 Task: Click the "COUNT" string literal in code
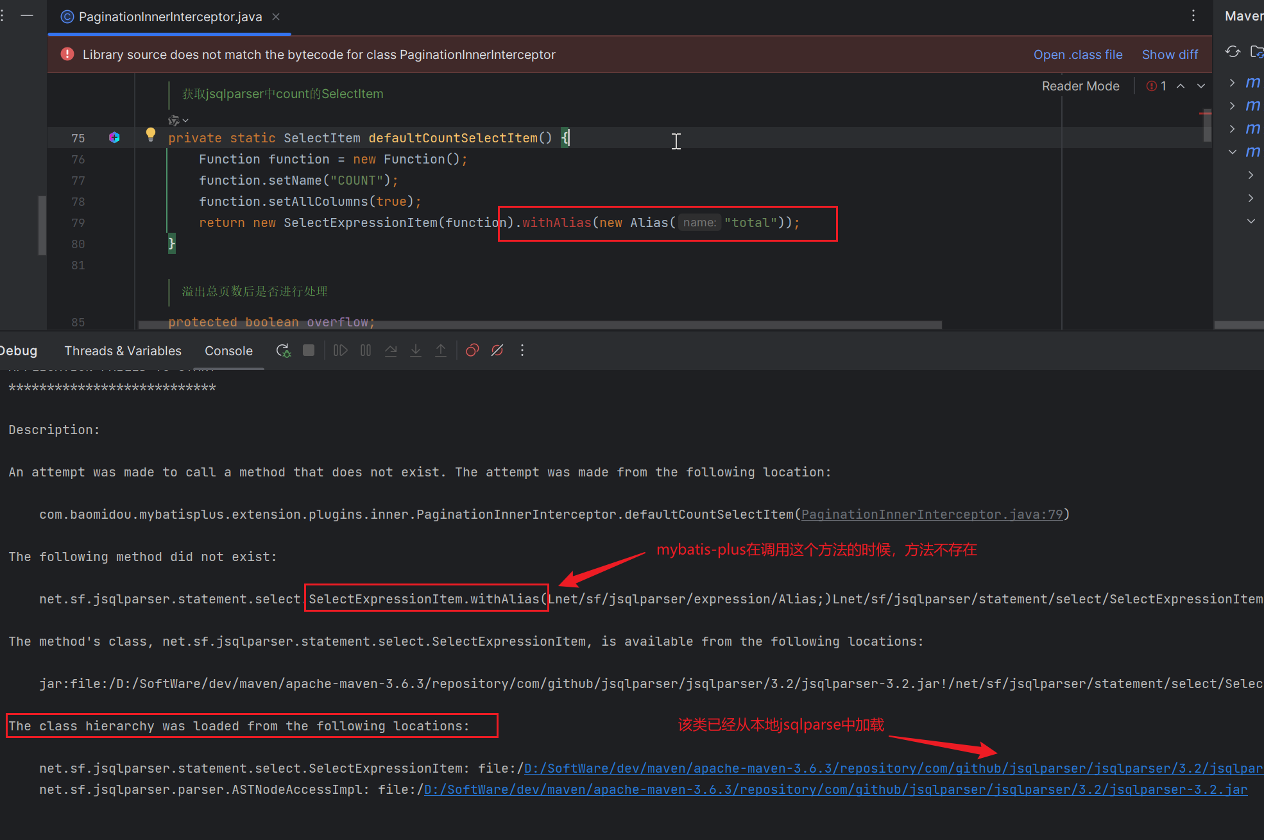(356, 180)
